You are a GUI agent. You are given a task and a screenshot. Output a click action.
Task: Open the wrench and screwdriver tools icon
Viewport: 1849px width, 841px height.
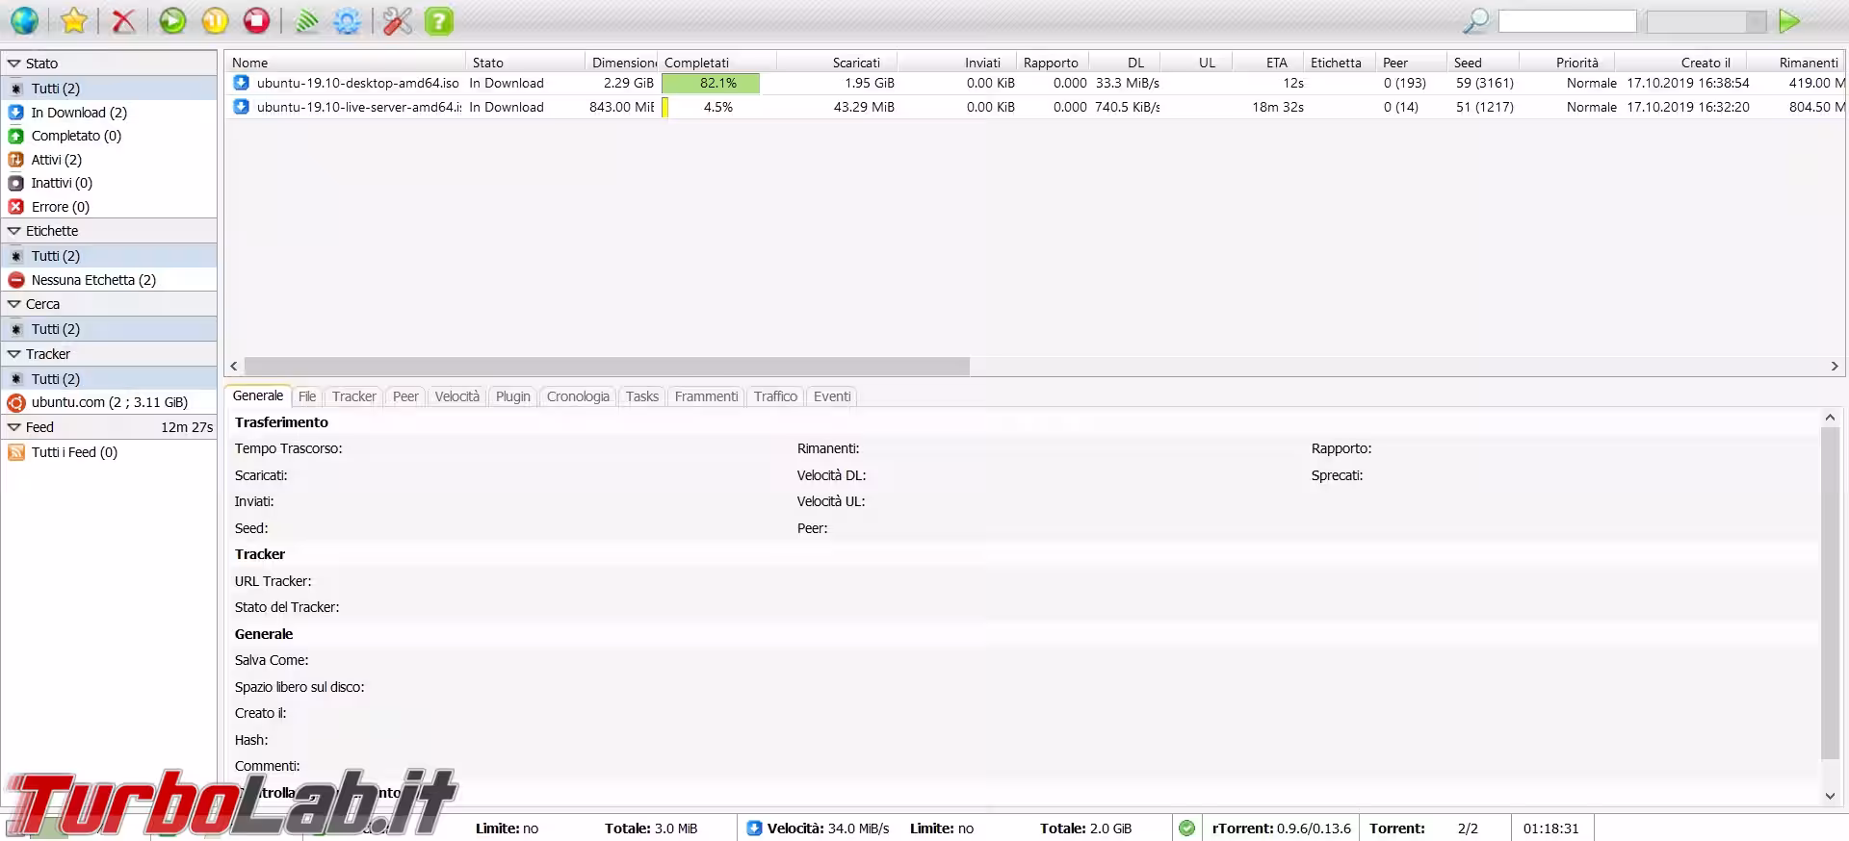pos(398,20)
